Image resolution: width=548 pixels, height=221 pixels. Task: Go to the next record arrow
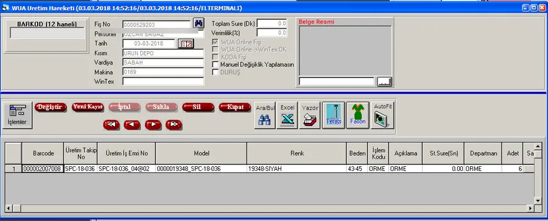(153, 124)
